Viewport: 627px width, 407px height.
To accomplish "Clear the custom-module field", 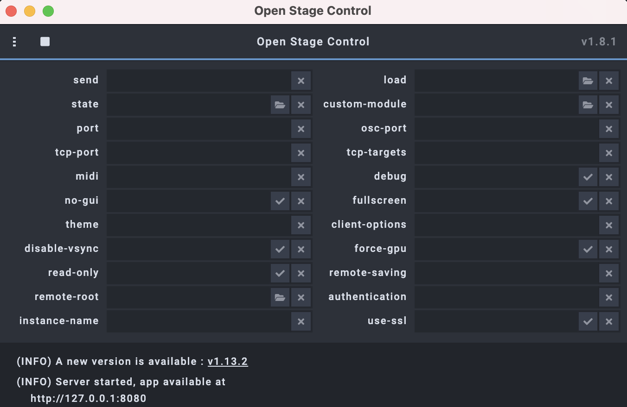I will click(x=609, y=105).
